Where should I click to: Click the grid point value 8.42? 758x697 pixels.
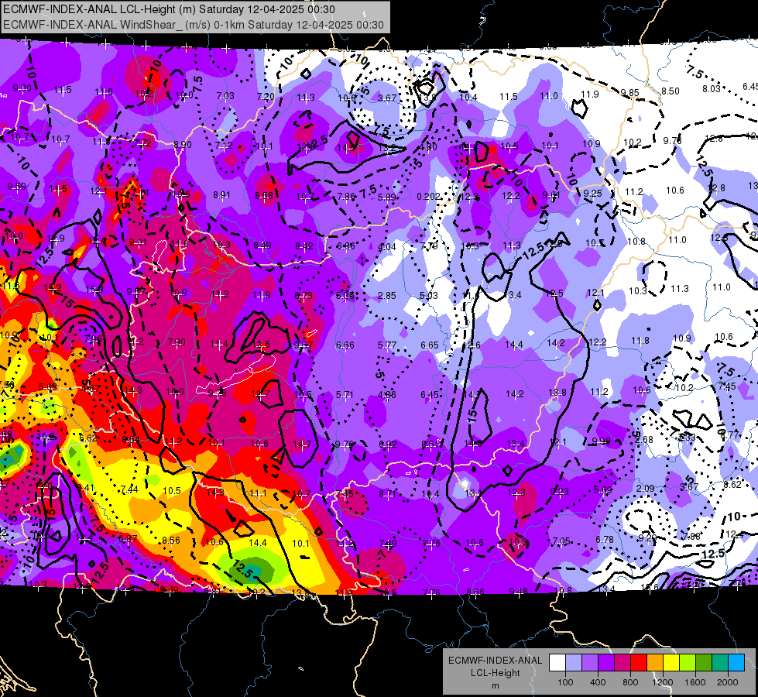(304, 246)
